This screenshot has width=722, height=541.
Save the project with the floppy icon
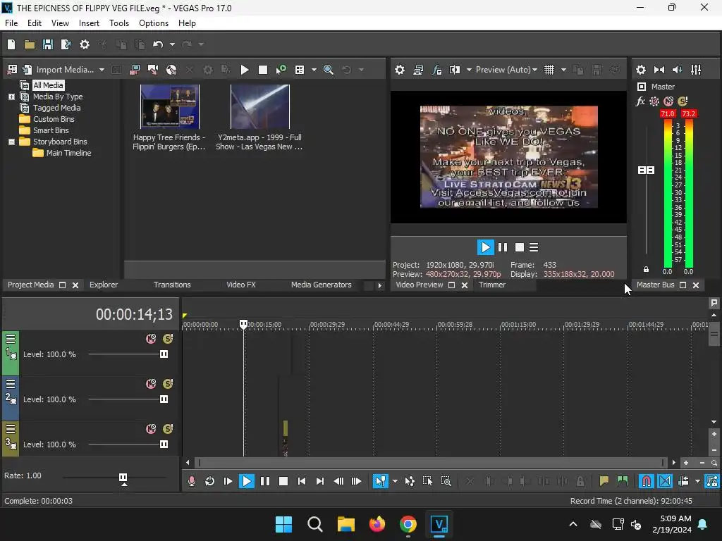47,44
